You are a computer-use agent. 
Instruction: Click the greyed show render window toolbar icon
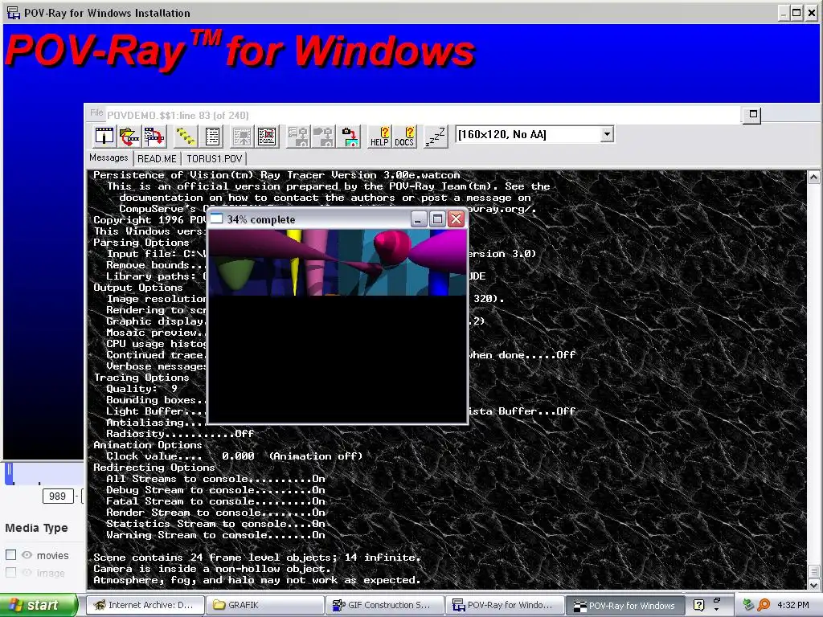242,137
